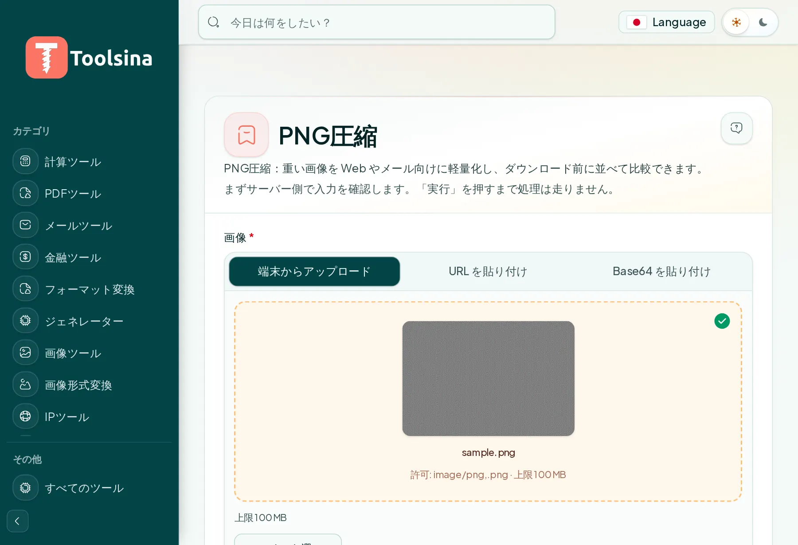Click the green upload success checkmark

722,321
